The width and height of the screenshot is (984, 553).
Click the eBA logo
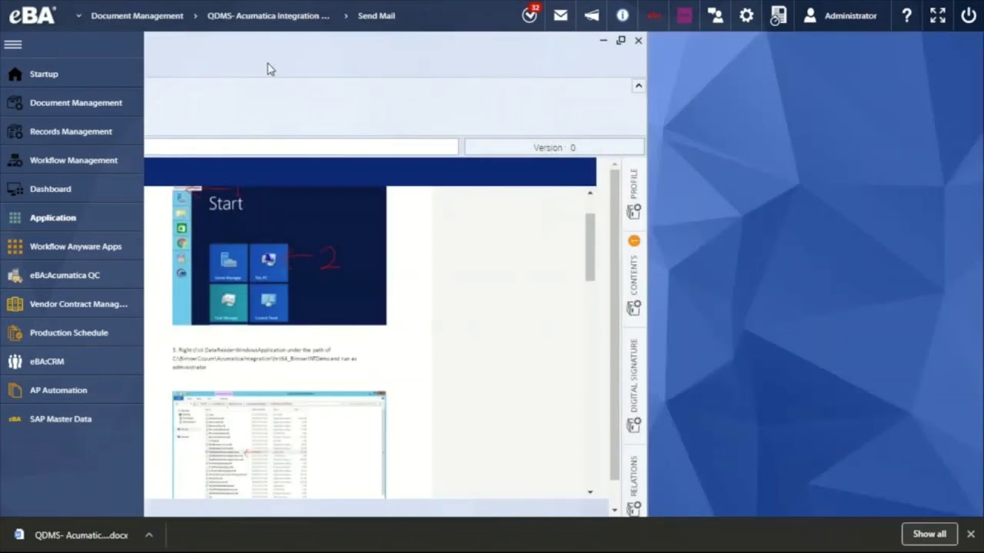[x=32, y=15]
